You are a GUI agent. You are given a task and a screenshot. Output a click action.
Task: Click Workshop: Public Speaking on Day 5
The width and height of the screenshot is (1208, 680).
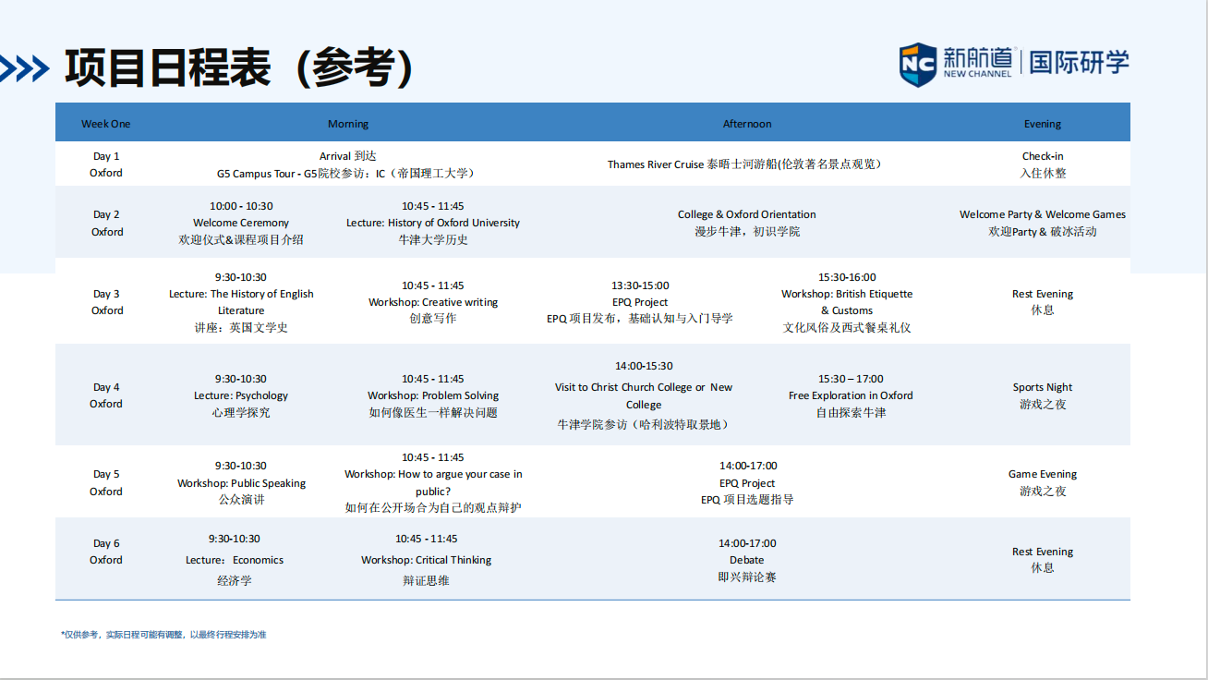click(x=241, y=483)
